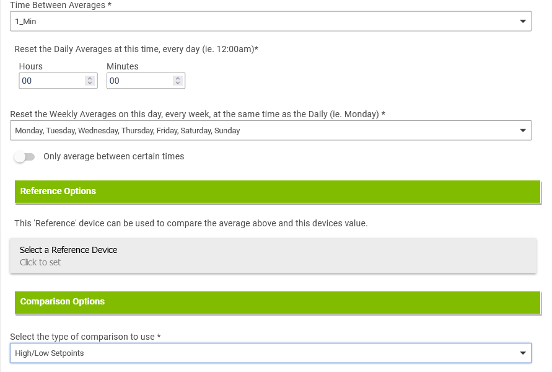Click the weekly reset dropdown arrow icon
The height and width of the screenshot is (372, 552).
tap(523, 131)
